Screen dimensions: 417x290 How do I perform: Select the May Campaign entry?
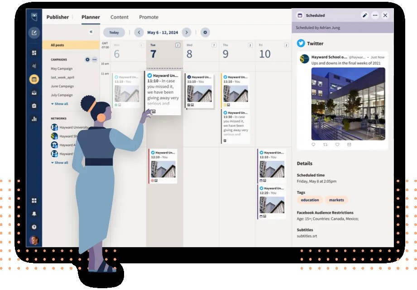[x=62, y=69]
